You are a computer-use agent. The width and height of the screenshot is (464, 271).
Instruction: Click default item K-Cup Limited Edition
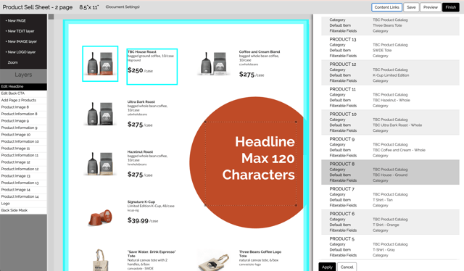[391, 75]
